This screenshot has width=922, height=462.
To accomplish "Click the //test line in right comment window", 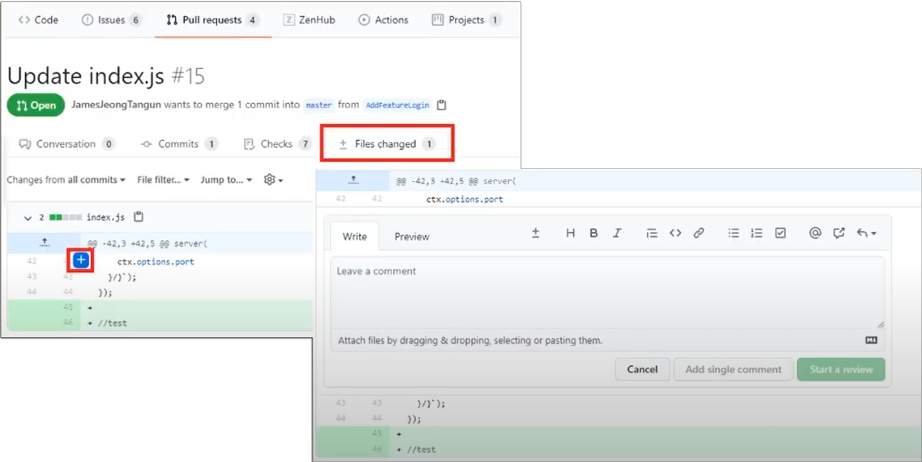I will click(x=421, y=449).
